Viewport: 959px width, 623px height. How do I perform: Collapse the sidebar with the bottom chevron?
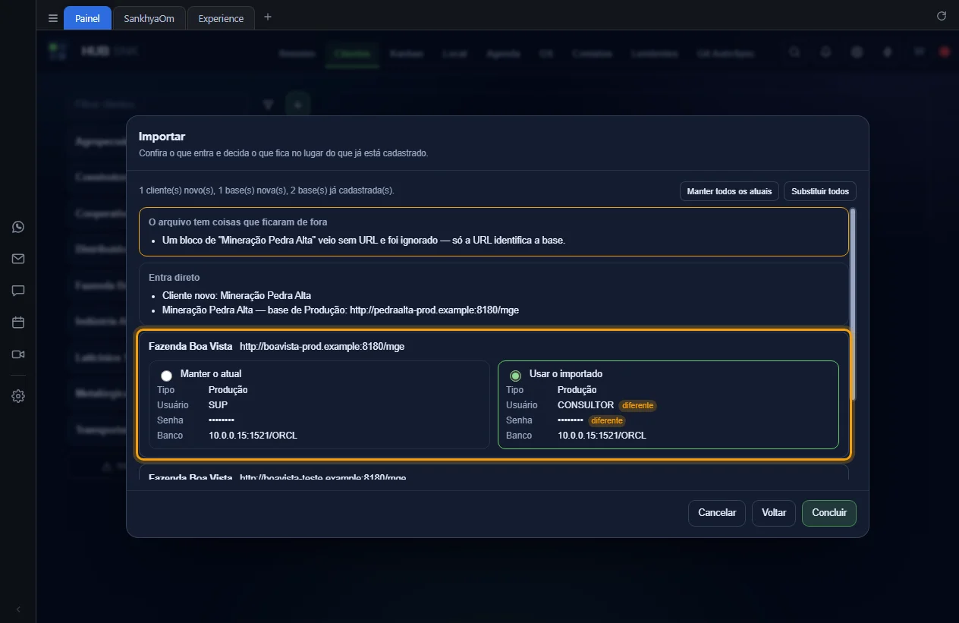[18, 609]
